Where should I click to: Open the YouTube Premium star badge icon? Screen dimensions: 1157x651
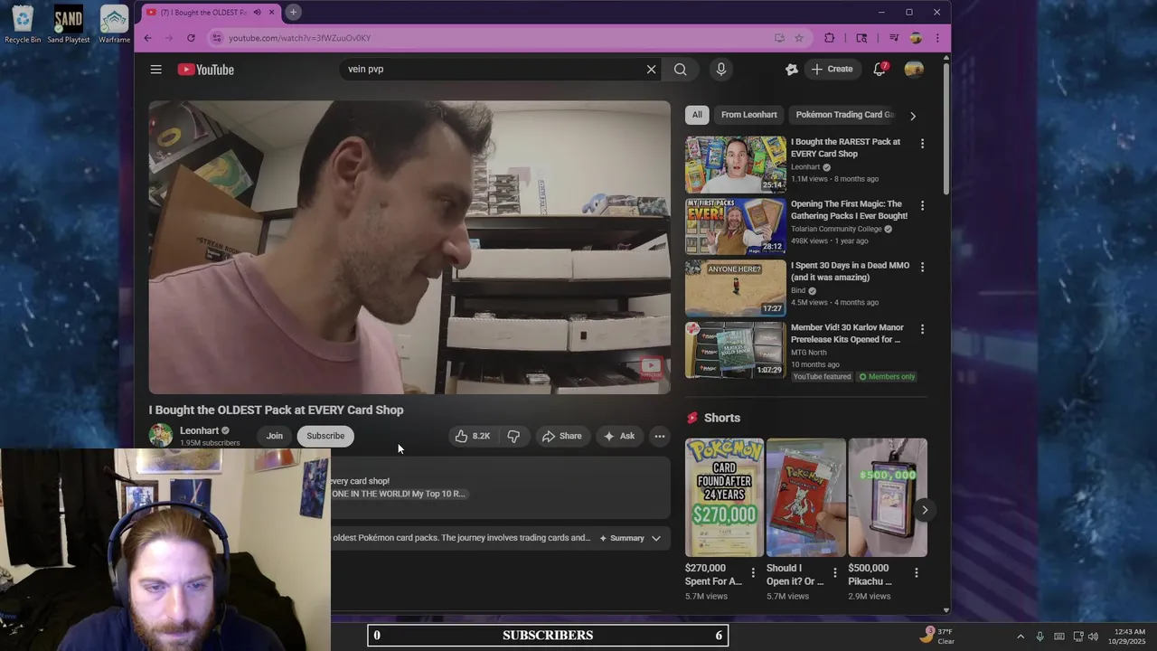[792, 70]
